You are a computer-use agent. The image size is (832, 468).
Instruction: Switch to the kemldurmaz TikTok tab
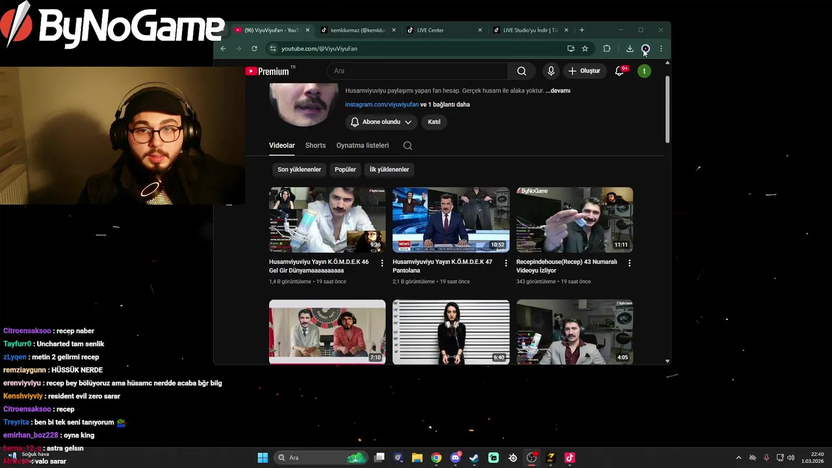click(358, 30)
